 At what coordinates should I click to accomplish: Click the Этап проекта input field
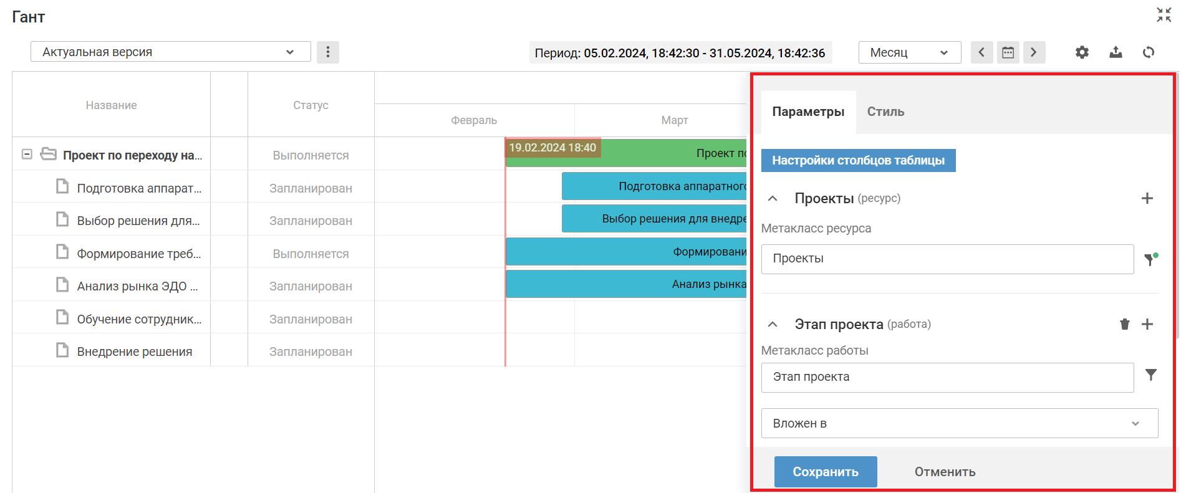(x=947, y=377)
